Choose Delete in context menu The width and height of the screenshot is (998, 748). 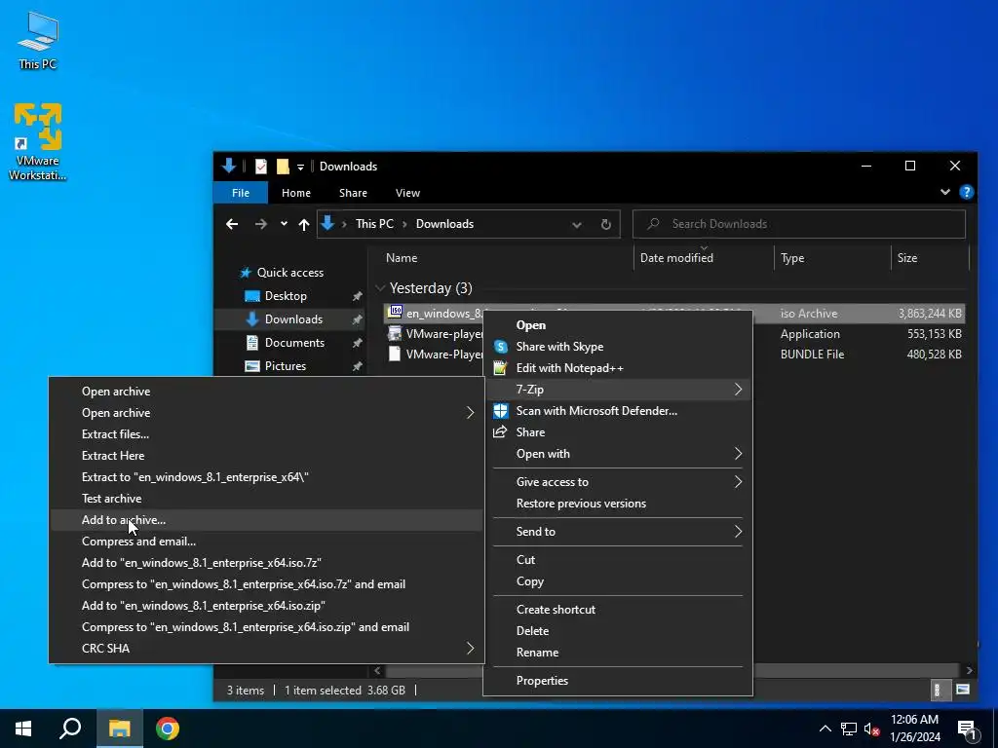point(617,631)
